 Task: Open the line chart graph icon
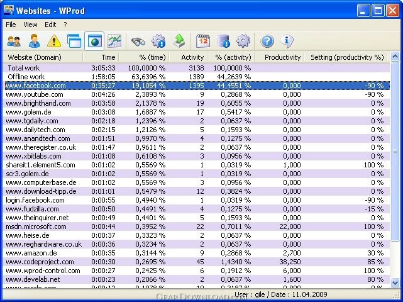click(x=114, y=41)
